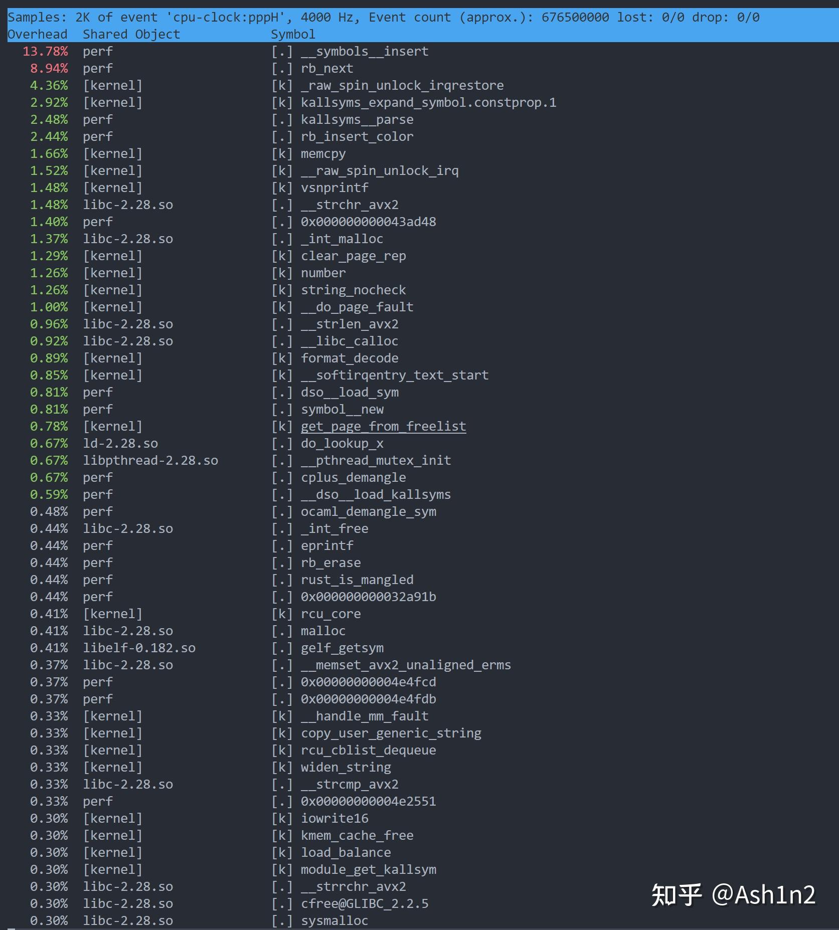839x930 pixels.
Task: Click the Overhead column header
Action: [37, 35]
